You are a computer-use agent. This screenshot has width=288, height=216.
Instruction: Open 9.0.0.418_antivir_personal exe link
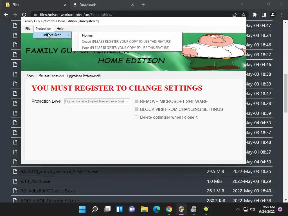59,172
